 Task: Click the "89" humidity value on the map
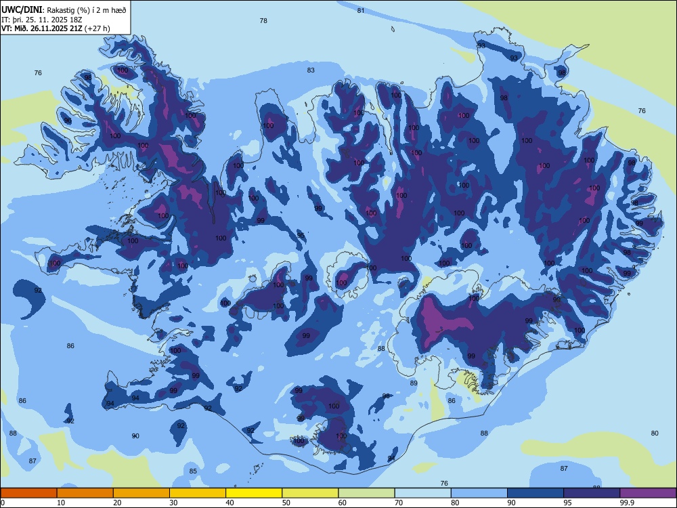(x=414, y=383)
